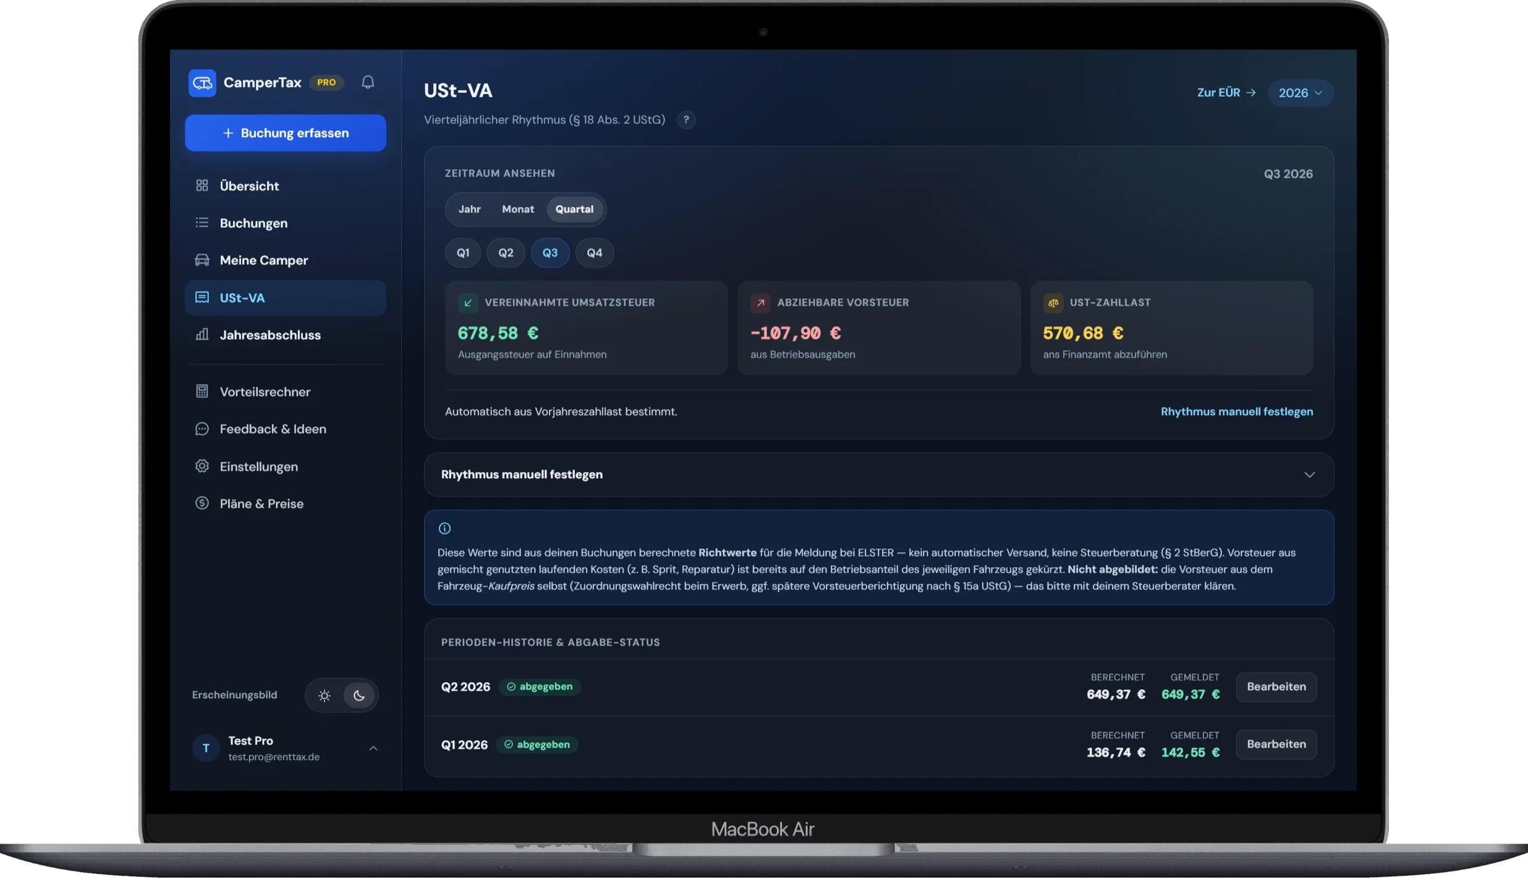
Task: Click the Meine Camper vehicle icon
Action: click(x=202, y=260)
